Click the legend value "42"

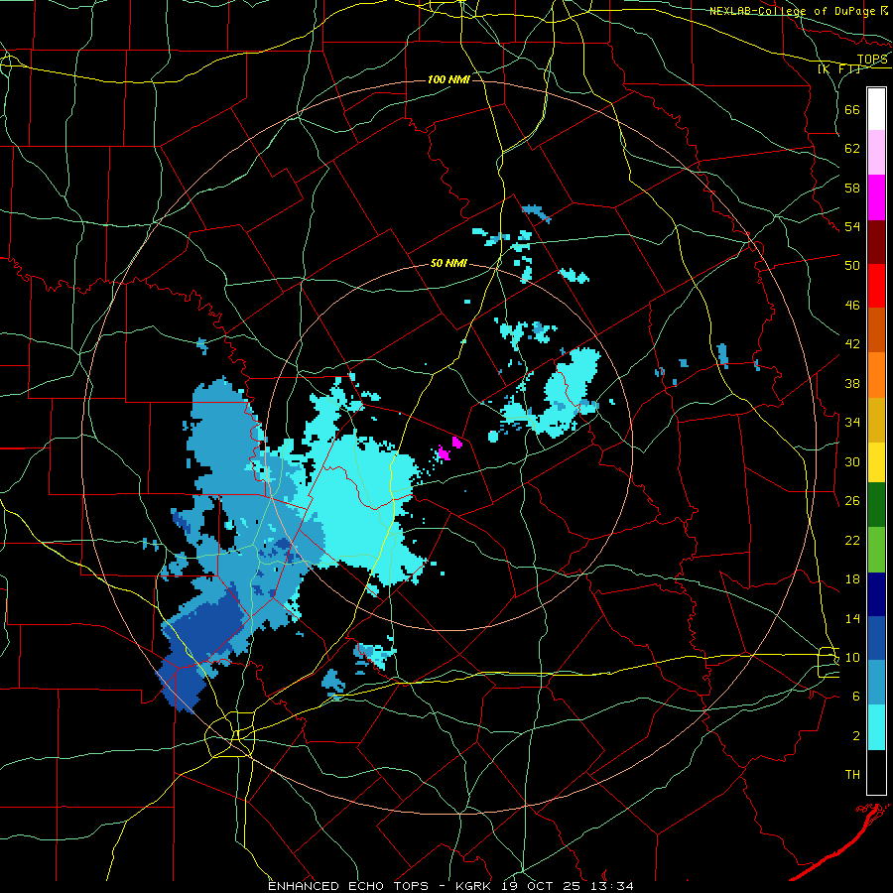(852, 344)
